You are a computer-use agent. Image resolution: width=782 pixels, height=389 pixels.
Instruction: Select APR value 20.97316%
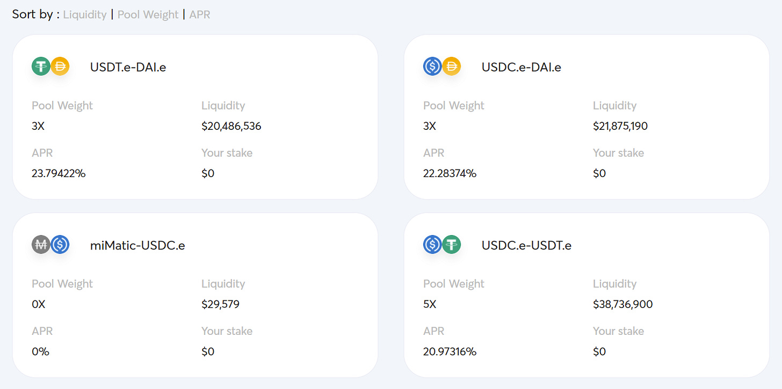point(450,352)
